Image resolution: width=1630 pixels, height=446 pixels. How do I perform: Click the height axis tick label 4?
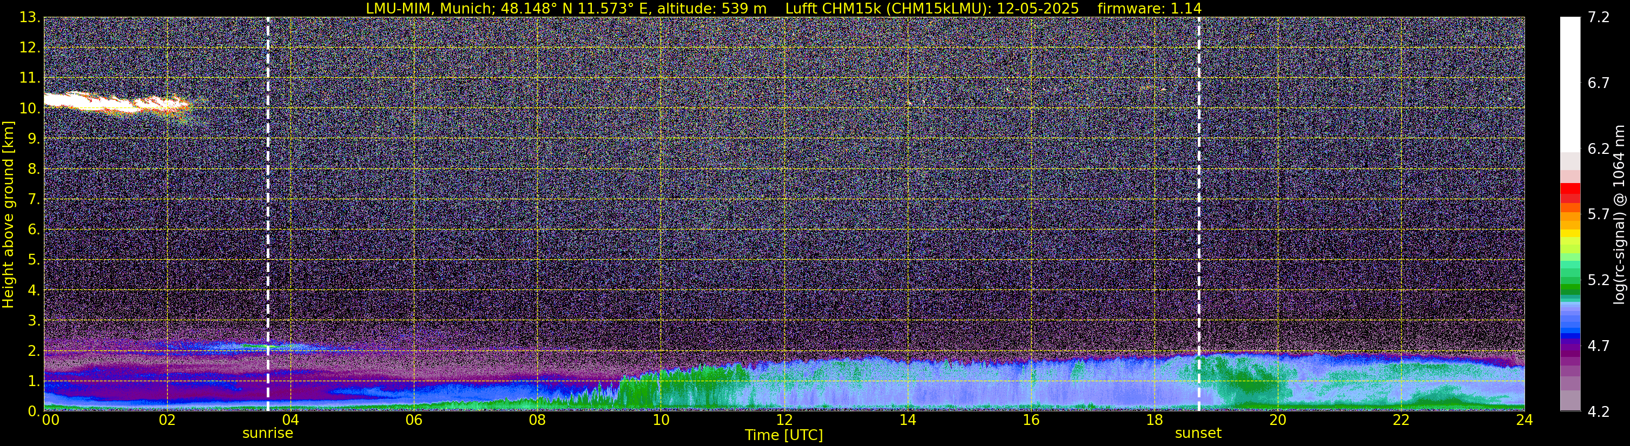point(33,290)
